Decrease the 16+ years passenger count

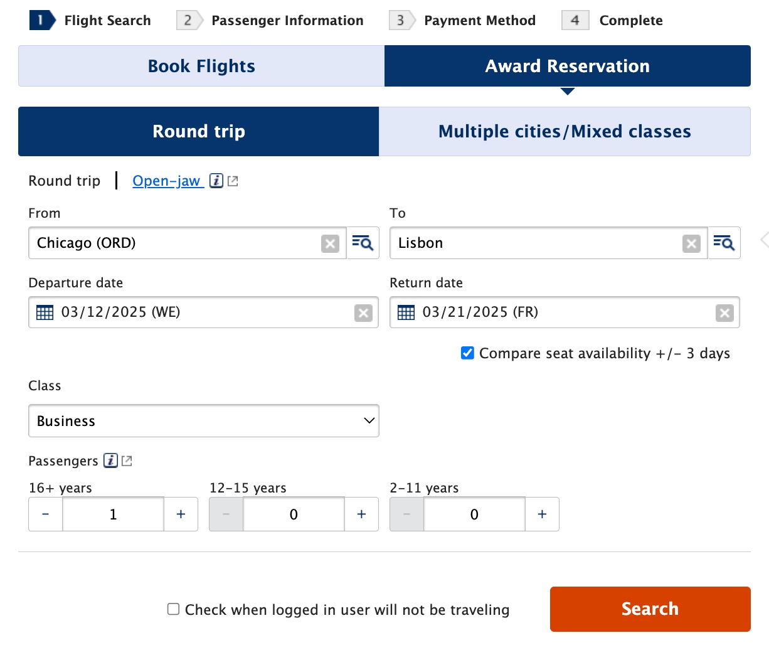coord(46,514)
